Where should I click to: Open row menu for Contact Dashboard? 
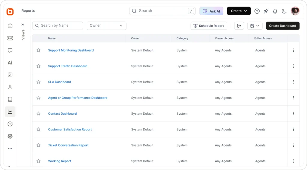[x=293, y=113]
